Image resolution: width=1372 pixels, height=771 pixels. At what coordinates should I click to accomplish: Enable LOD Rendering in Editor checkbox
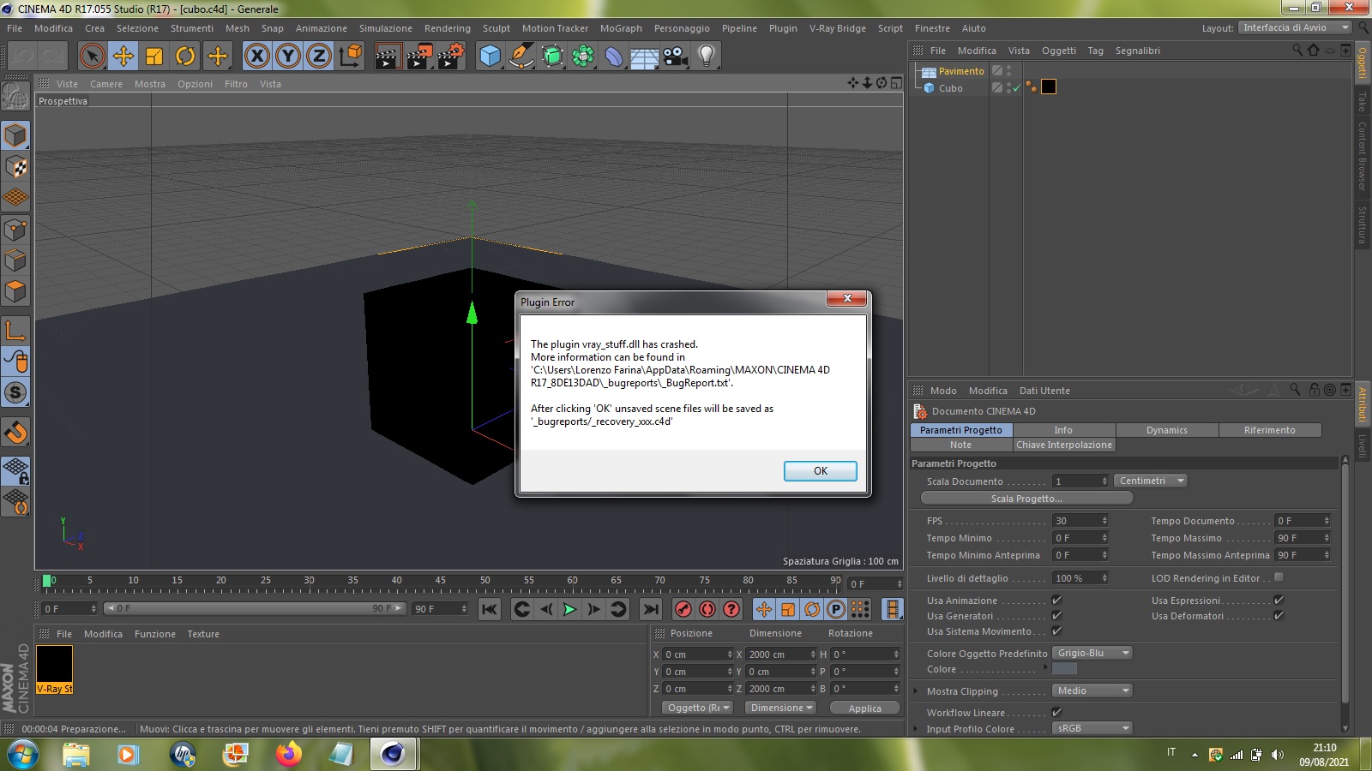(1279, 578)
